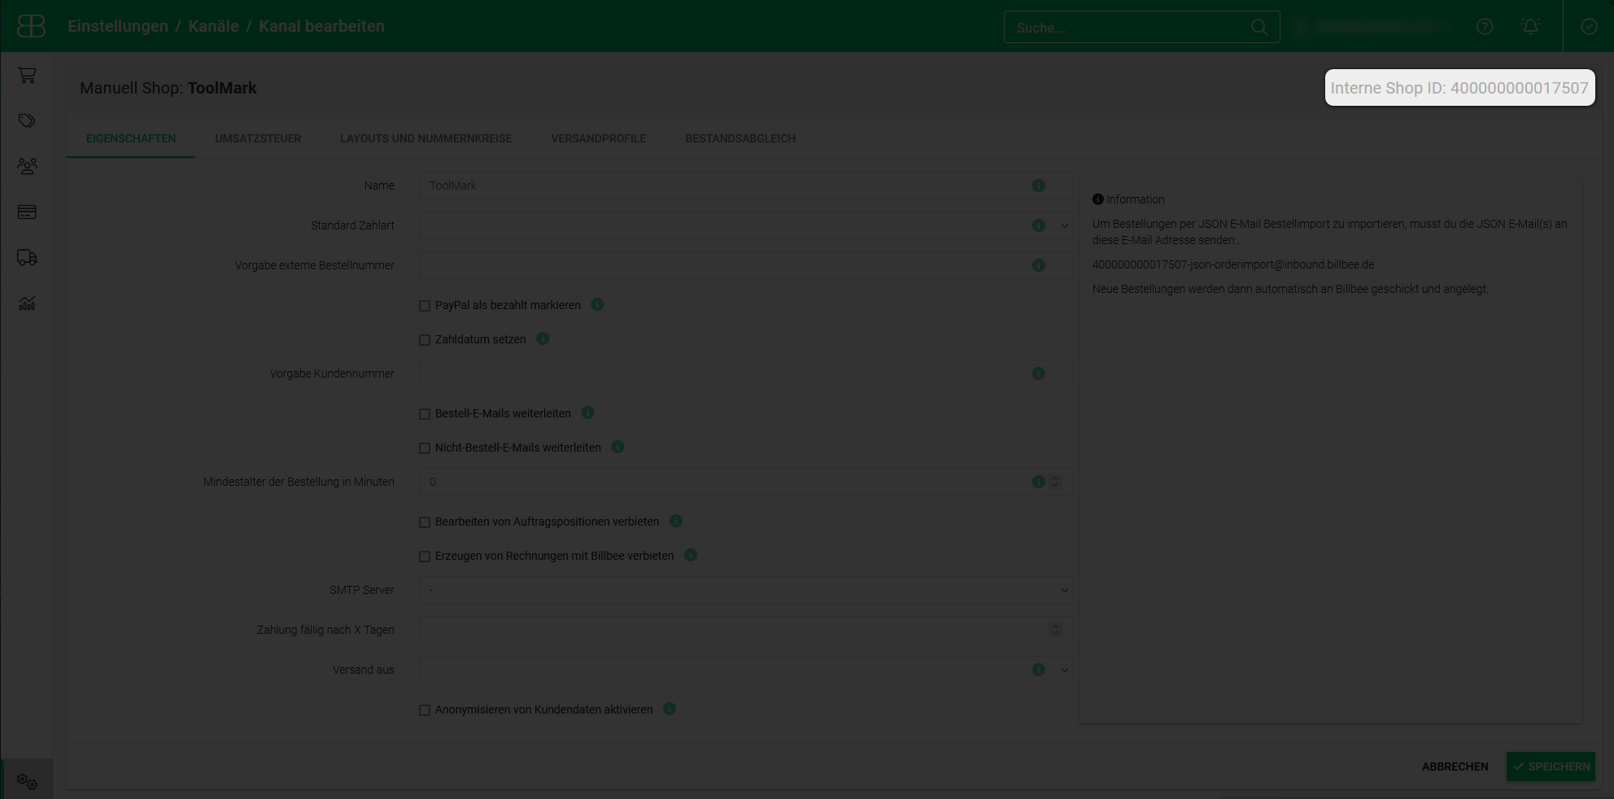Open help question mark icon

[x=1485, y=27]
